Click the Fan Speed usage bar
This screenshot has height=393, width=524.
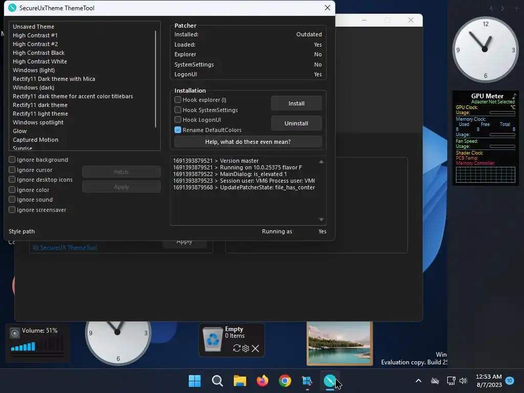coord(503,146)
